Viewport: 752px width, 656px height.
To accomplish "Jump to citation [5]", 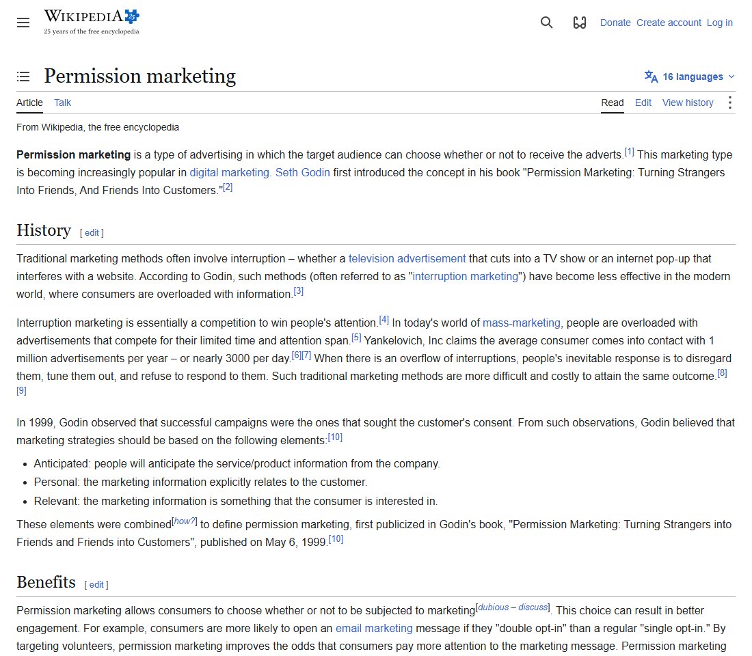I will 356,338.
